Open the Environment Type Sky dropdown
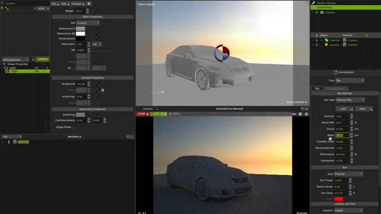 click(x=349, y=80)
